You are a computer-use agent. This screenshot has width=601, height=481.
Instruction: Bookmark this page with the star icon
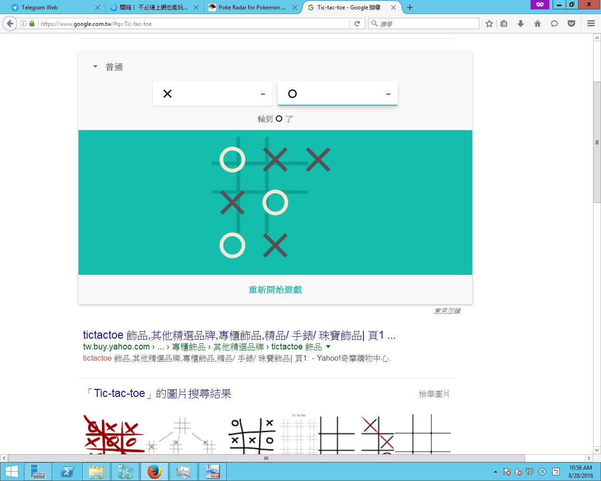point(489,23)
